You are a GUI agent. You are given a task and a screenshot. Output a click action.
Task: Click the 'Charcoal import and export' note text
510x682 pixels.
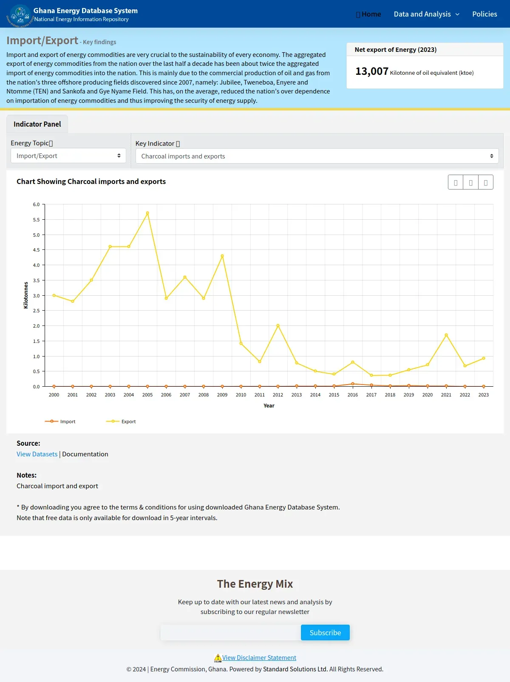tap(57, 486)
